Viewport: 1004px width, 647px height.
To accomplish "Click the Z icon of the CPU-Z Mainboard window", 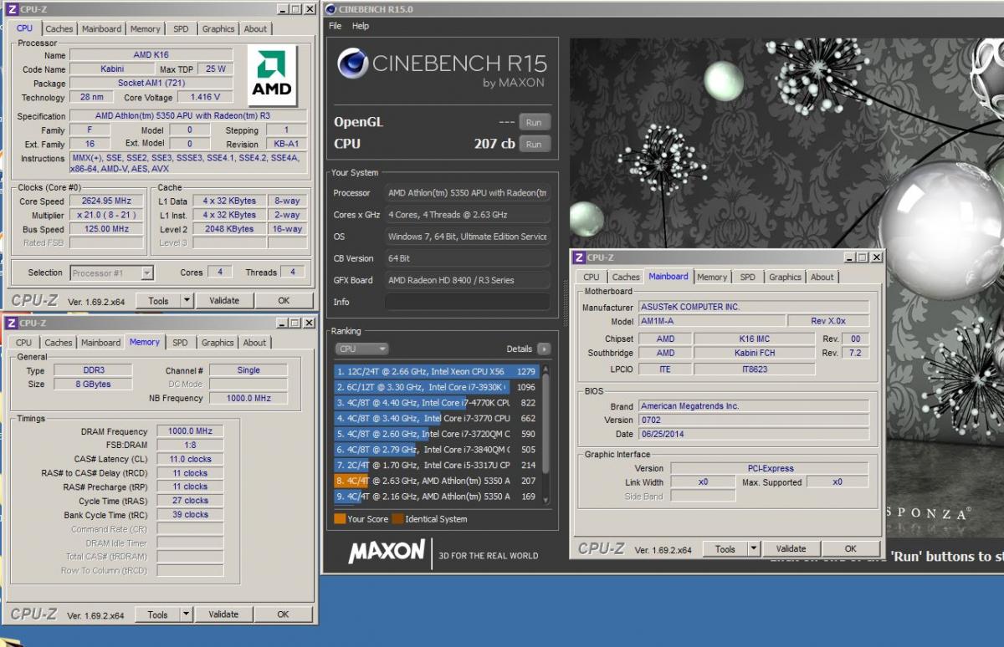I will pos(579,257).
